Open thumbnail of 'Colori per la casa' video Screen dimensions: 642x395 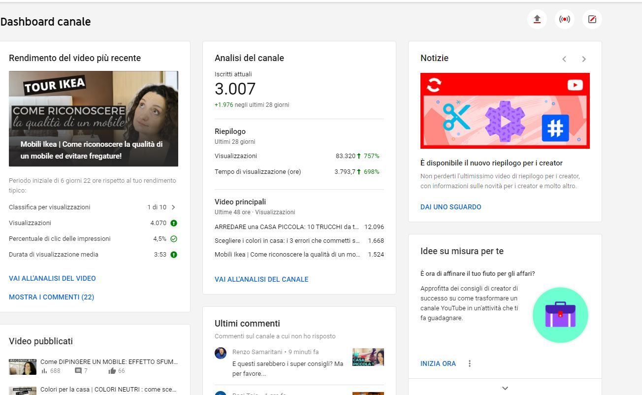pos(23,391)
